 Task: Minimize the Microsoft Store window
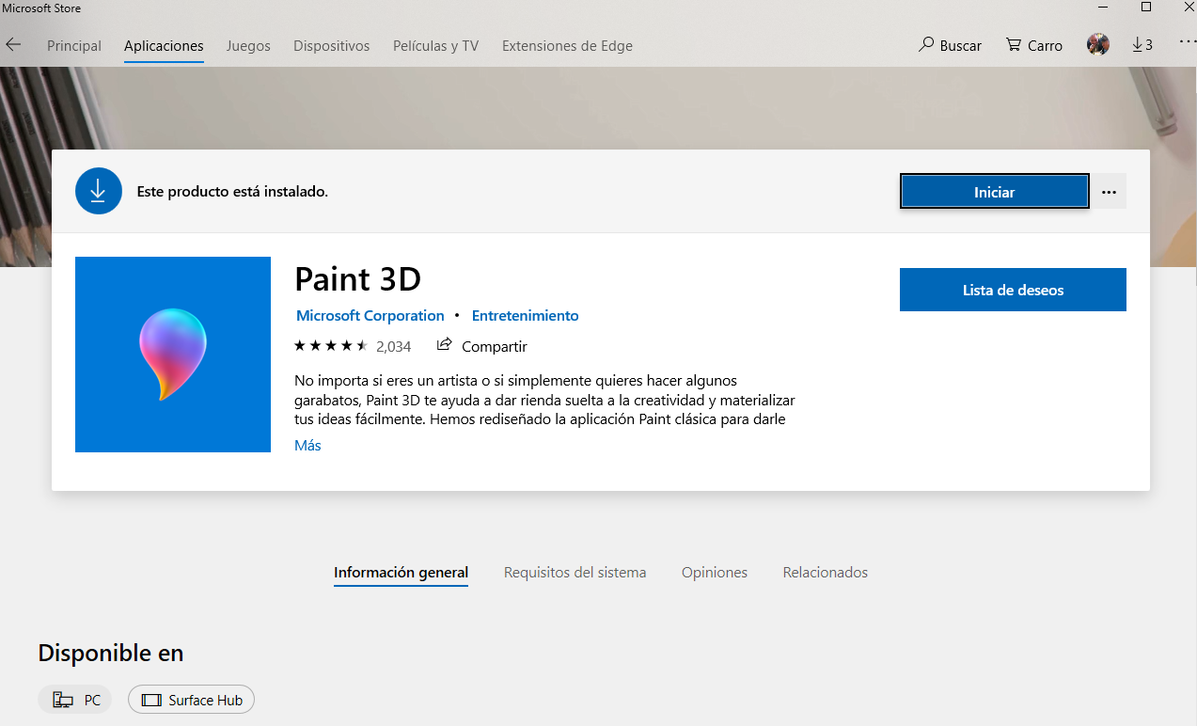(1102, 8)
